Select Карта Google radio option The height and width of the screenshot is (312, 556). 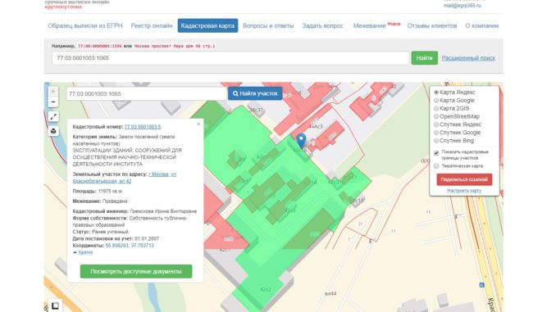click(436, 100)
